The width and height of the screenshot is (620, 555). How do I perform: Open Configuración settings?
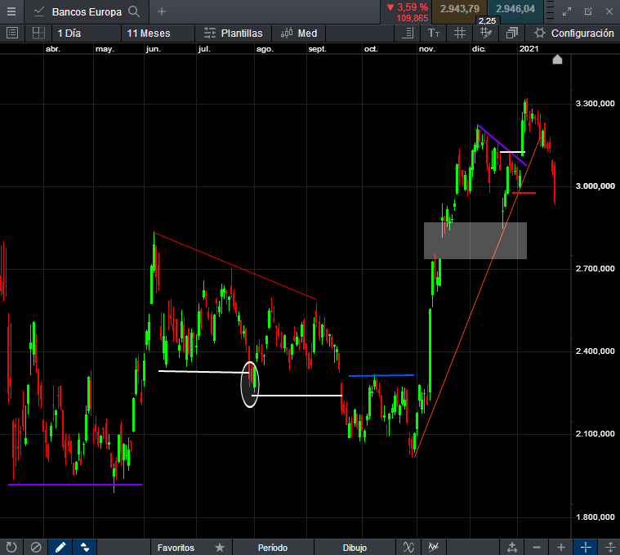coord(573,34)
